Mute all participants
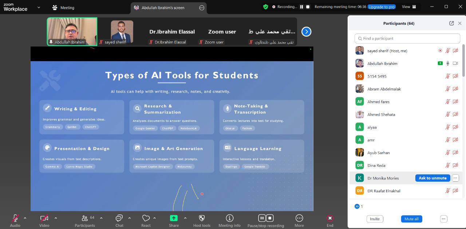 (x=411, y=219)
